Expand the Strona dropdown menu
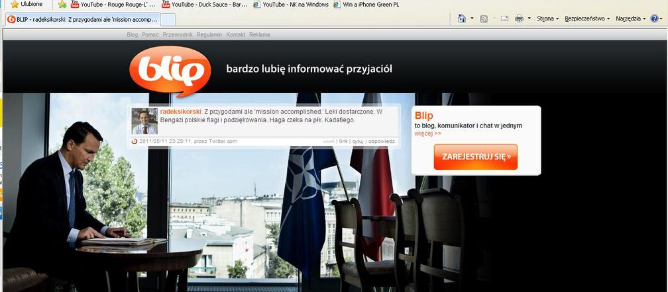668x292 pixels. point(547,18)
